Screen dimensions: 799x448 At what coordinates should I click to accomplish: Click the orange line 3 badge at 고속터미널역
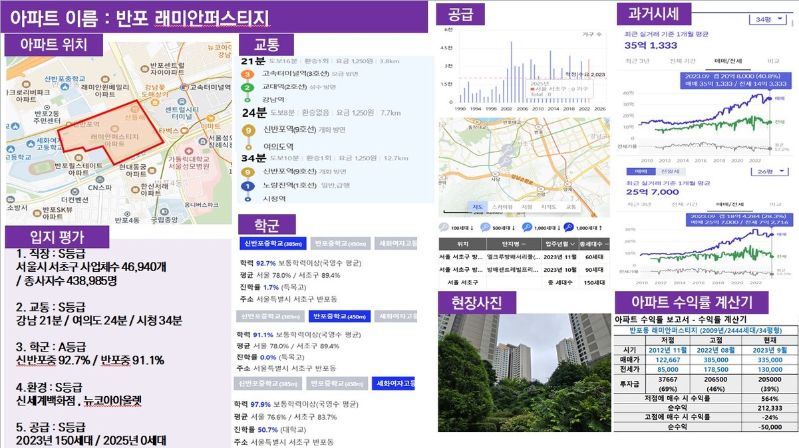247,74
